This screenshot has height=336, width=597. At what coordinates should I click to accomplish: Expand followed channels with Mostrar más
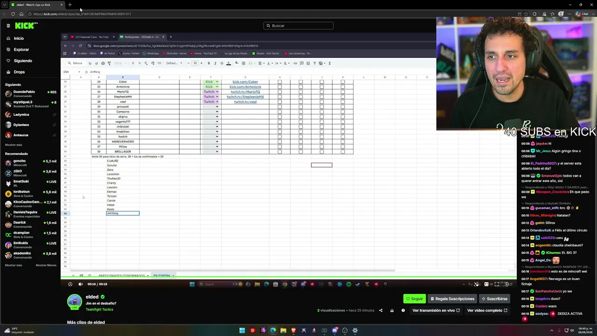14,145
